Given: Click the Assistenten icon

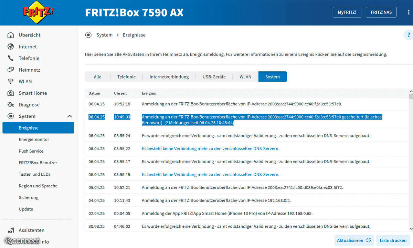Looking at the screenshot, I should (11, 230).
